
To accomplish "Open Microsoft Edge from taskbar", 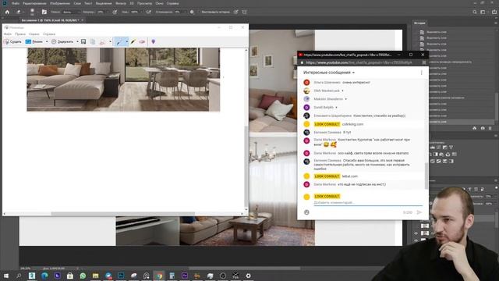I will coord(44,276).
